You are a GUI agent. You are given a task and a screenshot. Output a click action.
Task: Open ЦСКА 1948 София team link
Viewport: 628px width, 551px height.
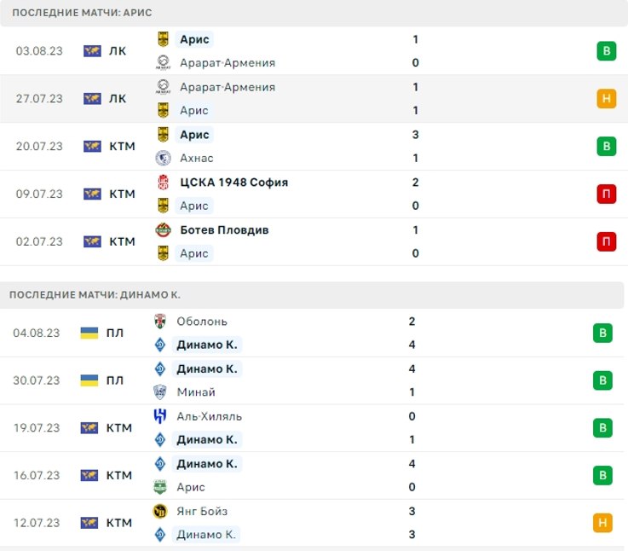pyautogui.click(x=233, y=183)
